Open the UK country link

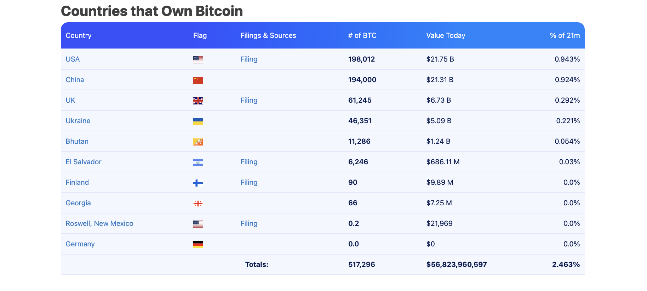[x=70, y=100]
